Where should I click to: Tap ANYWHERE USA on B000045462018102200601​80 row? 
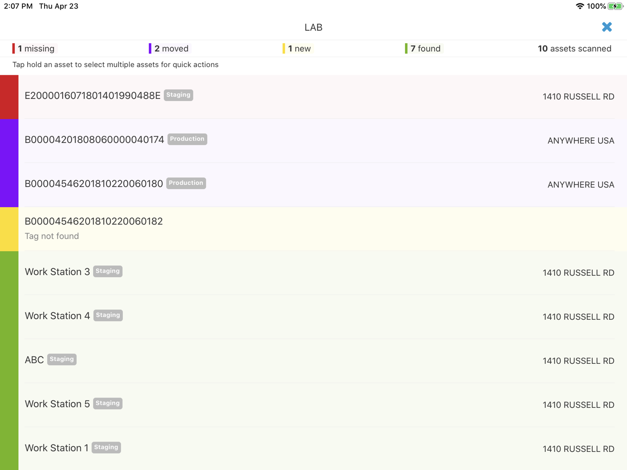[x=581, y=185]
